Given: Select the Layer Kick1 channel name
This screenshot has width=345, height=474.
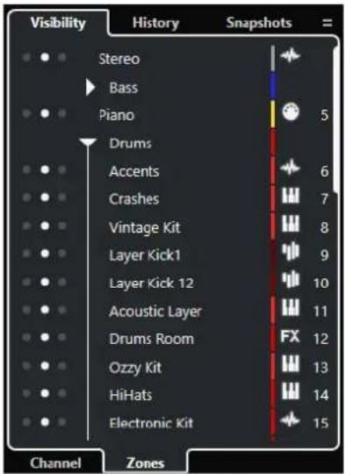Looking at the screenshot, I should click(x=145, y=255).
